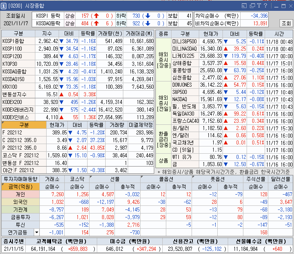Select the KOSDAQ150 index row label
The height and width of the screenshot is (254, 294).
pyautogui.click(x=18, y=79)
